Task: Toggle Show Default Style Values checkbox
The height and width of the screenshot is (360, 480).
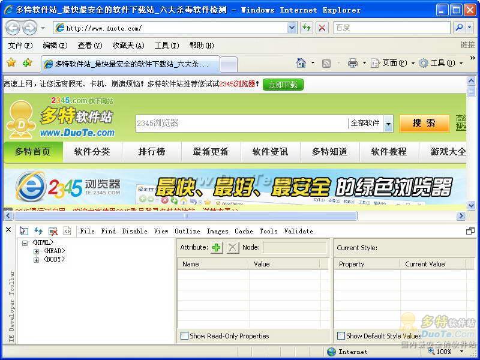Action: tap(341, 336)
